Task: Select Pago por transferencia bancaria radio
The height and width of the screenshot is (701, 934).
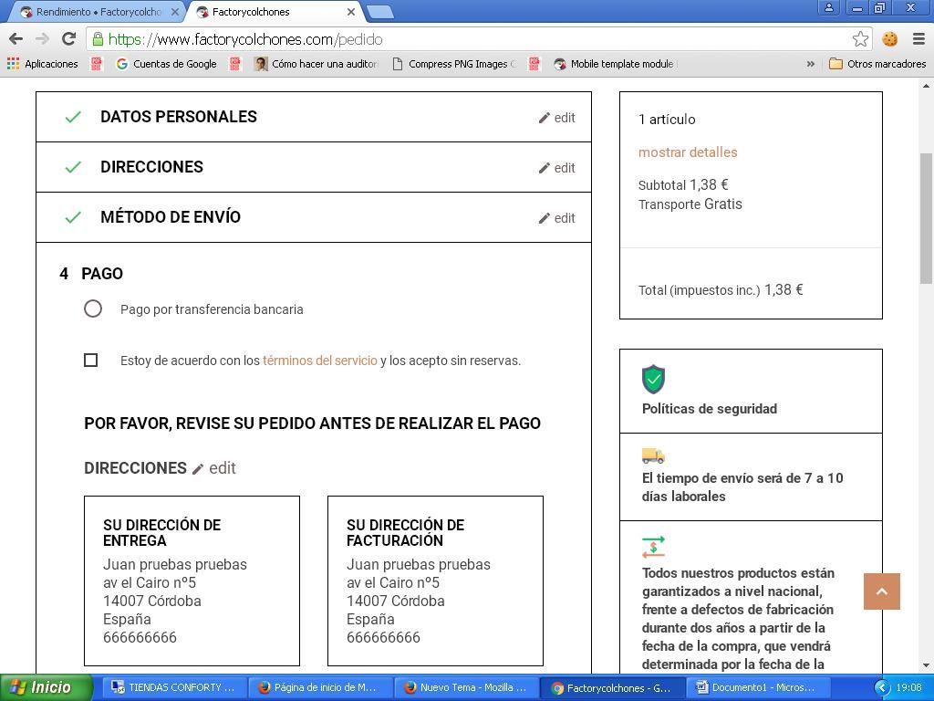Action: coord(93,309)
